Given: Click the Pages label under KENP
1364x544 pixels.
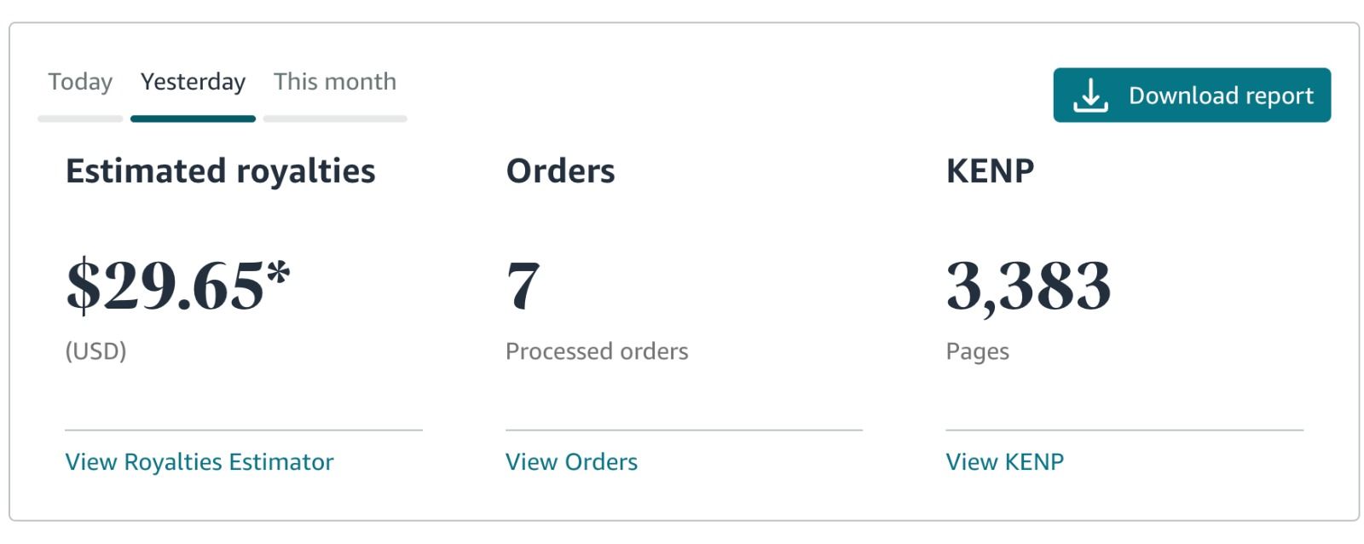Looking at the screenshot, I should point(977,351).
